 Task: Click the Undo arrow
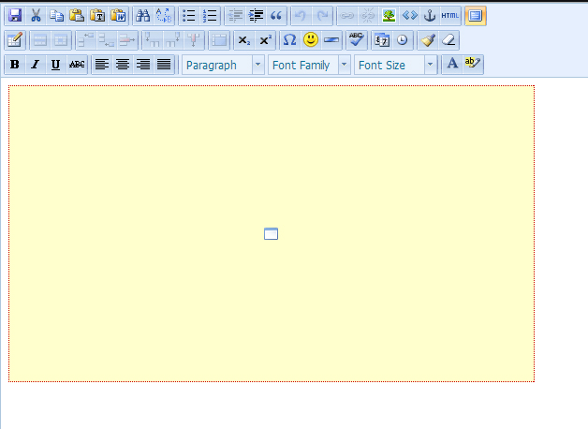pyautogui.click(x=301, y=16)
